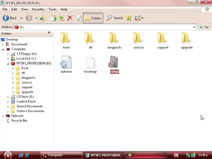Click inside the D:\ address field
212x159 pixels.
105,27
